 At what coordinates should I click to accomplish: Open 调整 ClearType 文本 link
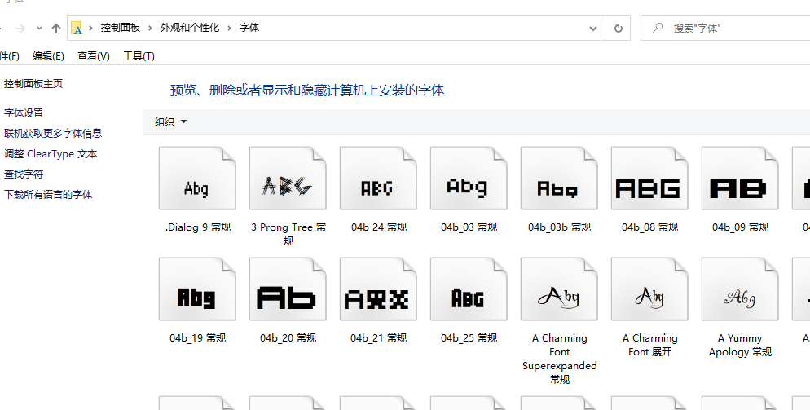[x=51, y=154]
